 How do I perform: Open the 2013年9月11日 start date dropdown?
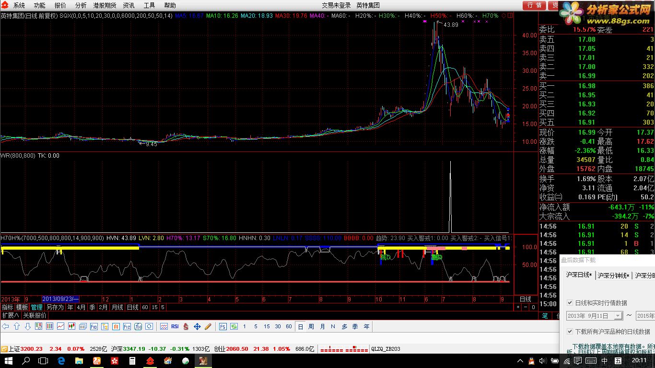tap(618, 316)
